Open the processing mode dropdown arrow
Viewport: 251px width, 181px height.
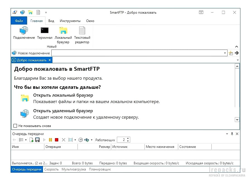click(91, 140)
